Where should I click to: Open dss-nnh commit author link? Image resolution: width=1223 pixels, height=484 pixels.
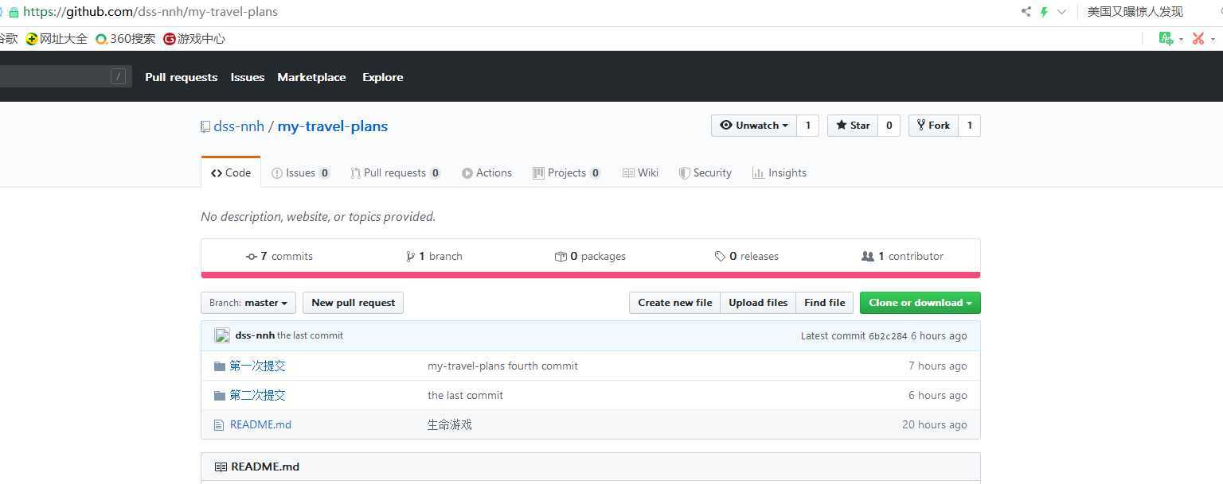255,335
